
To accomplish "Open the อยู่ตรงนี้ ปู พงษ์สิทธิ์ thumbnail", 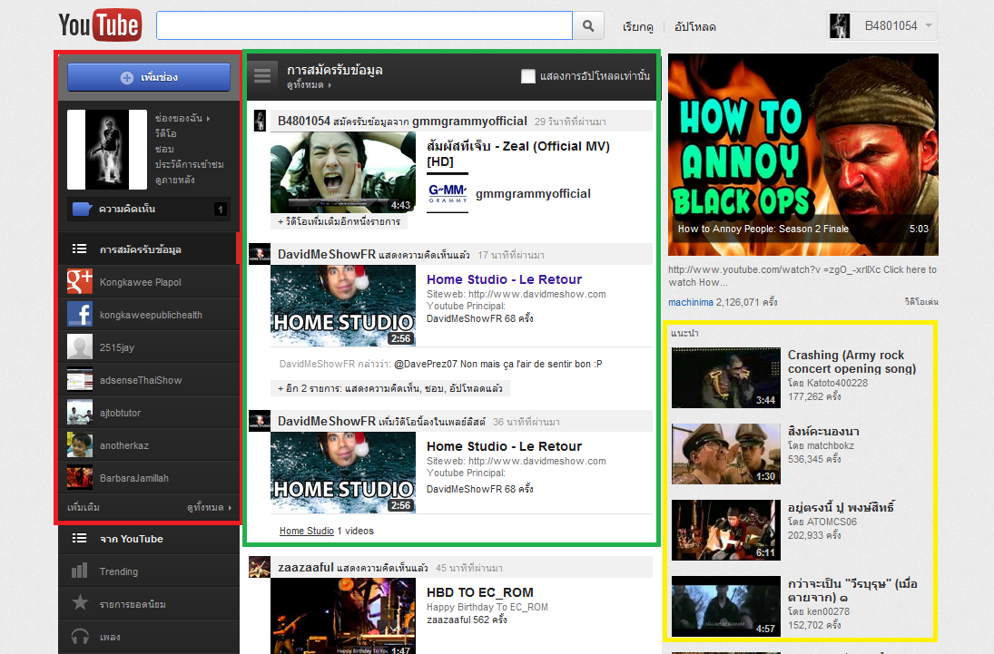I will (726, 530).
